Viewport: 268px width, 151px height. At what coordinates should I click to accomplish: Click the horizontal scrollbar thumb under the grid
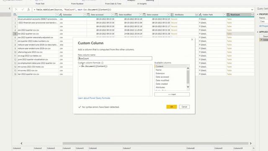click(x=155, y=143)
